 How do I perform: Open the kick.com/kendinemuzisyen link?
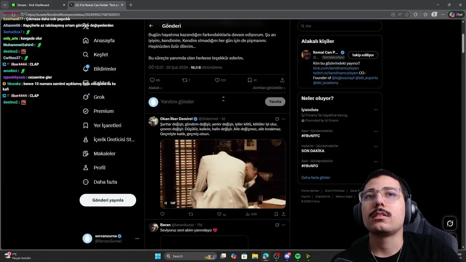click(336, 68)
